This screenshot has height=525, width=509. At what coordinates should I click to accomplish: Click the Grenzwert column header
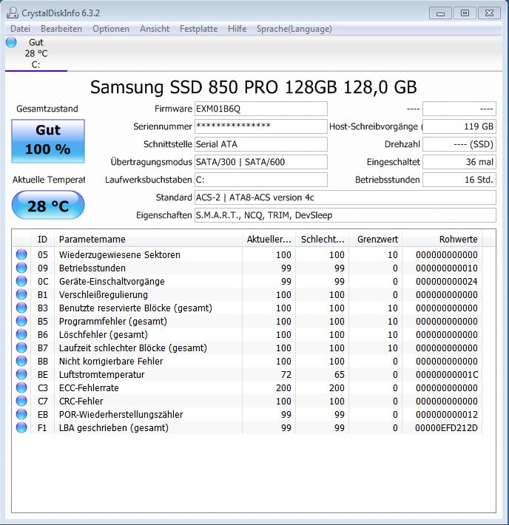[x=376, y=240]
